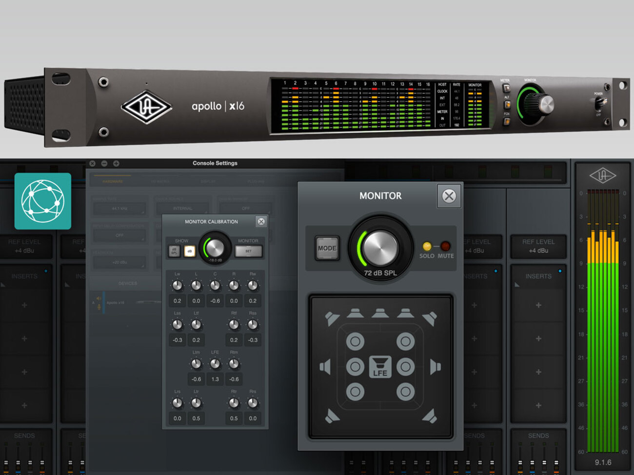Toggle the left rear surround speaker icon

click(x=333, y=416)
